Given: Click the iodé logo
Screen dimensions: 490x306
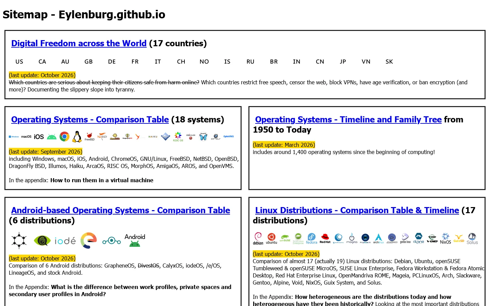Looking at the screenshot, I should point(65,241).
